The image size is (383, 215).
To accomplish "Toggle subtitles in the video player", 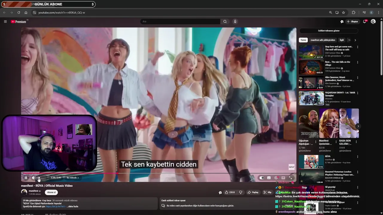I will click(269, 178).
